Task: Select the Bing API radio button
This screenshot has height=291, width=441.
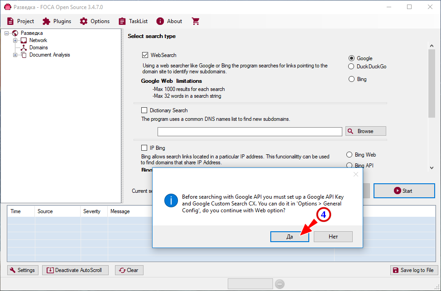Action: click(x=349, y=165)
